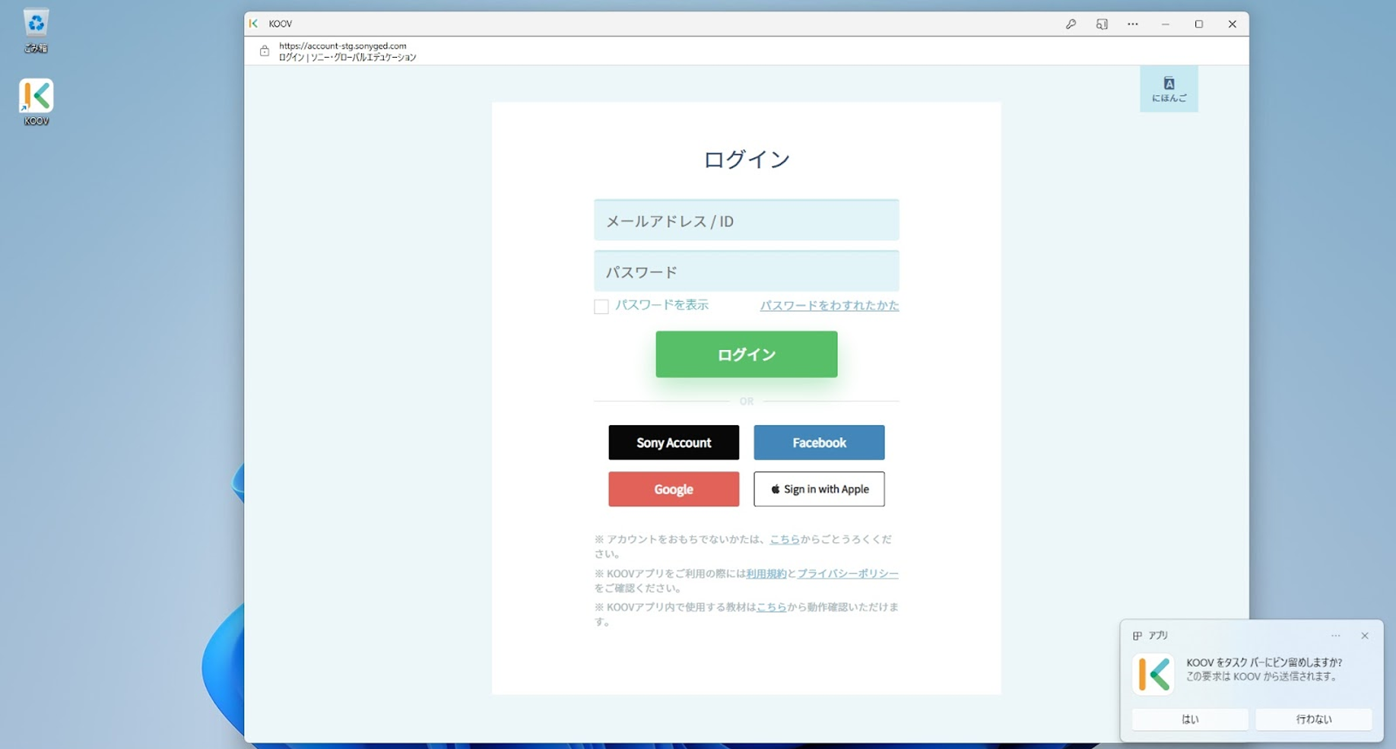This screenshot has width=1396, height=749.
Task: Enable the パスワードを表示 checkbox
Action: point(601,306)
